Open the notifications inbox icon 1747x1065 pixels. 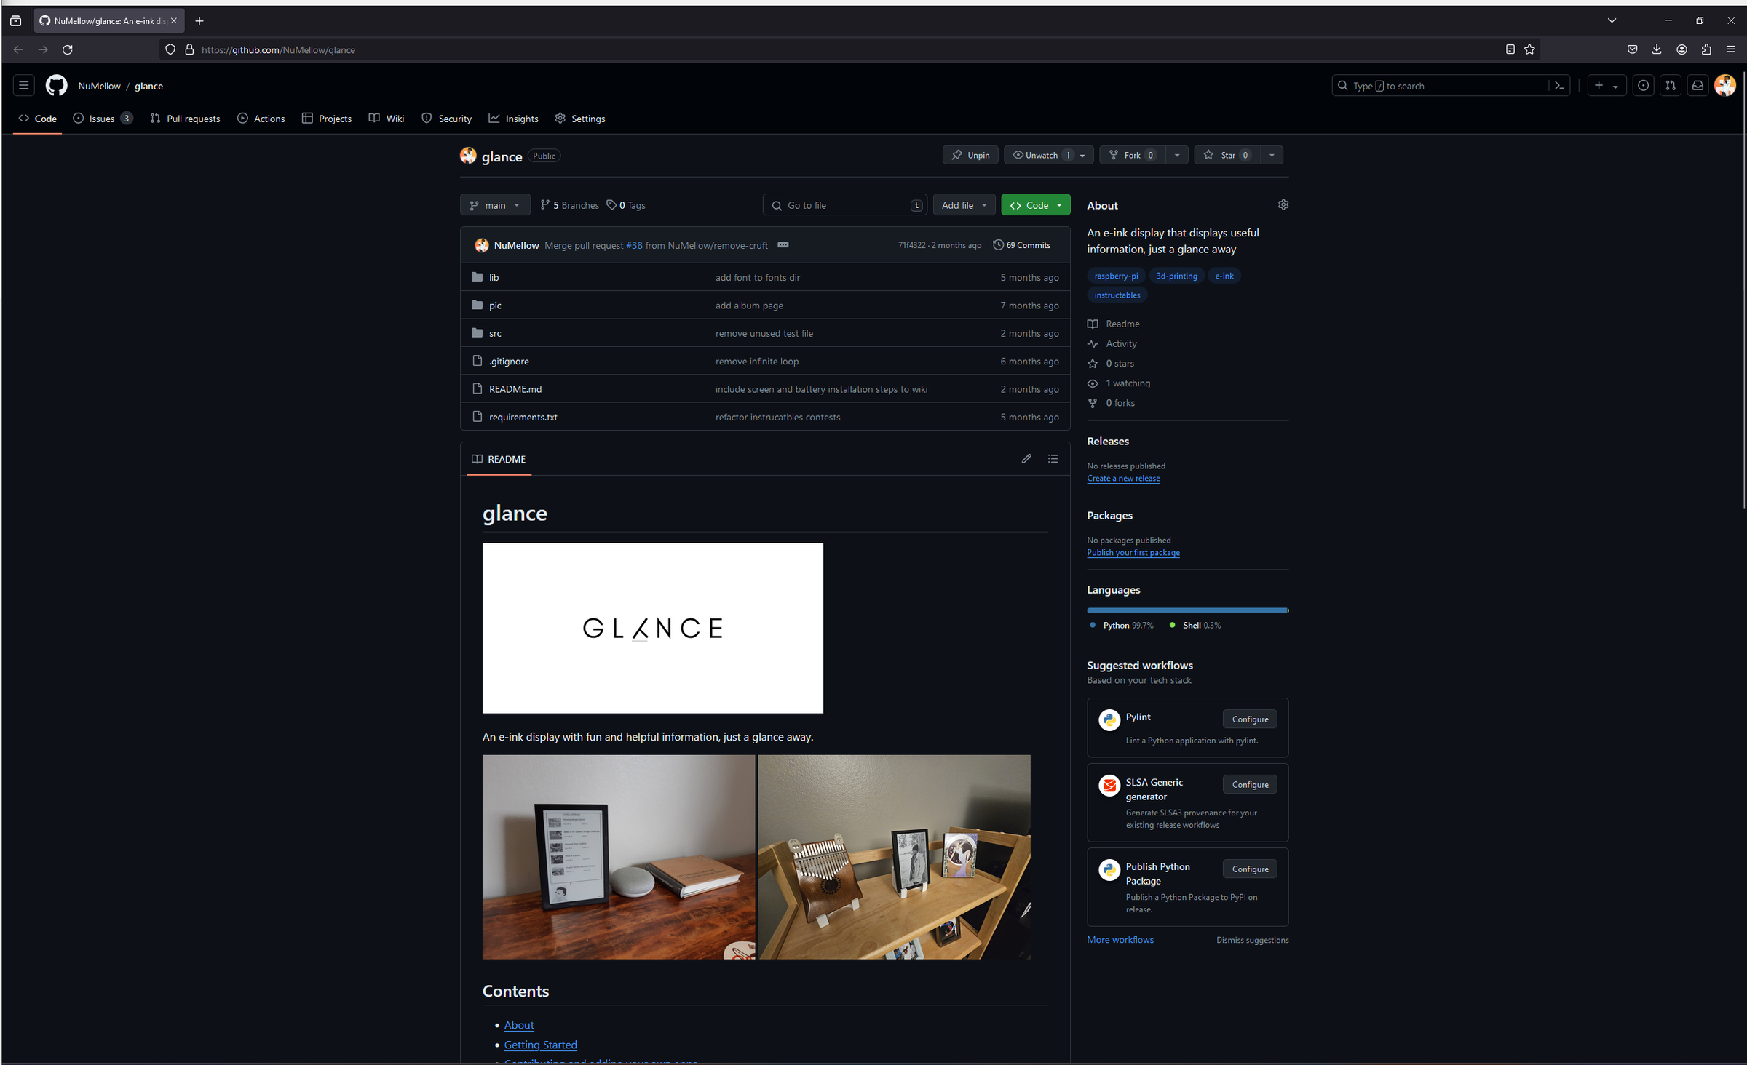pyautogui.click(x=1698, y=86)
